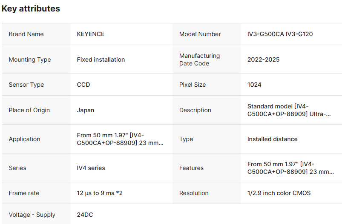Screen dimensions: 342x224
Task: Click the Fixed installation mounting value
Action: coord(101,60)
